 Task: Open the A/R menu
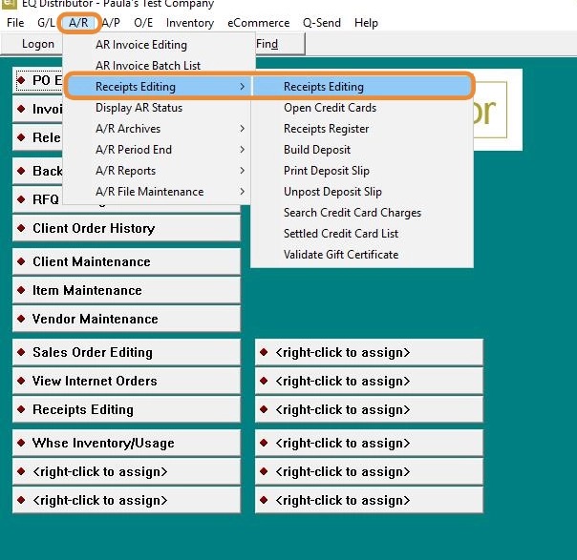pyautogui.click(x=78, y=23)
